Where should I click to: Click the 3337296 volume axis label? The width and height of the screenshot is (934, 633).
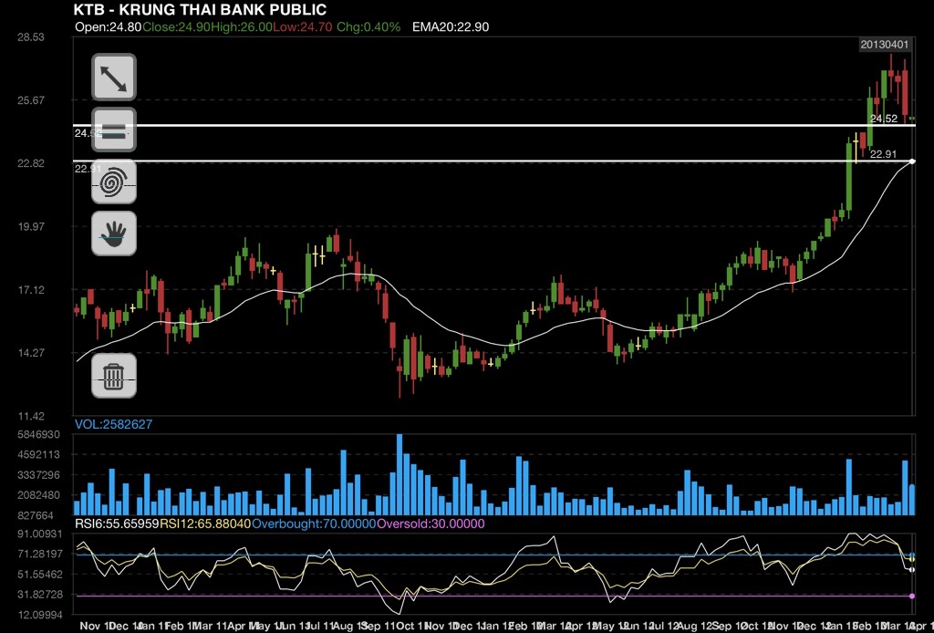[39, 475]
